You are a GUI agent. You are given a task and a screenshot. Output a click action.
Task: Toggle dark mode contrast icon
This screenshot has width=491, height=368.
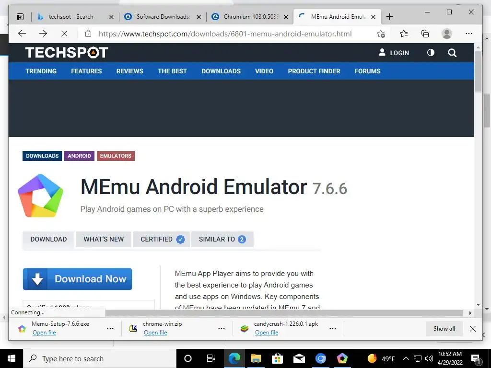coord(431,53)
